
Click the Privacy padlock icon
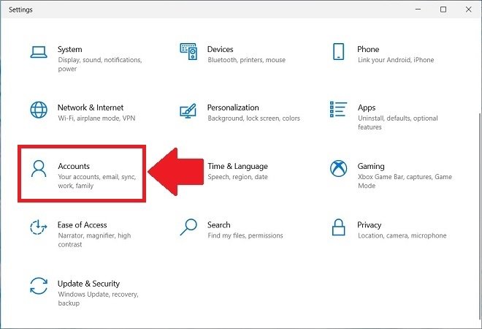coord(338,227)
